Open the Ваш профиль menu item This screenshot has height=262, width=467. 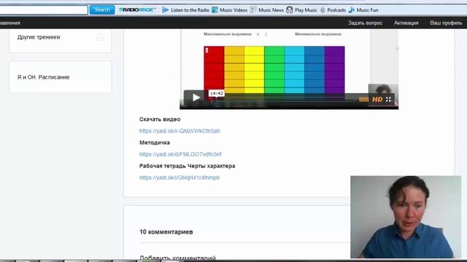446,23
